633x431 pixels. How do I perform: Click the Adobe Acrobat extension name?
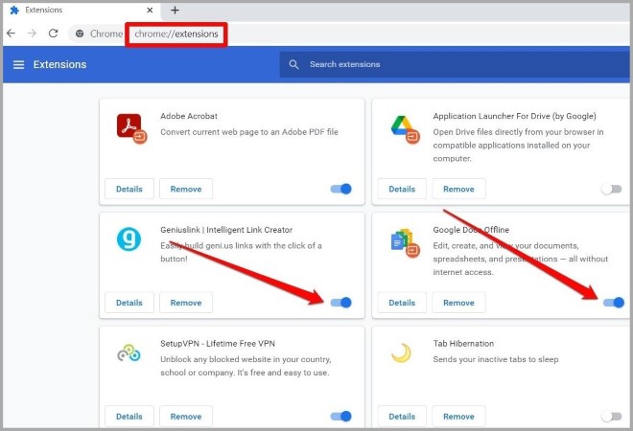(x=189, y=116)
